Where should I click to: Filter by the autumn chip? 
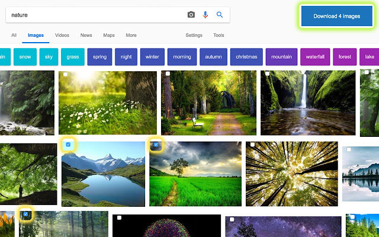213,57
